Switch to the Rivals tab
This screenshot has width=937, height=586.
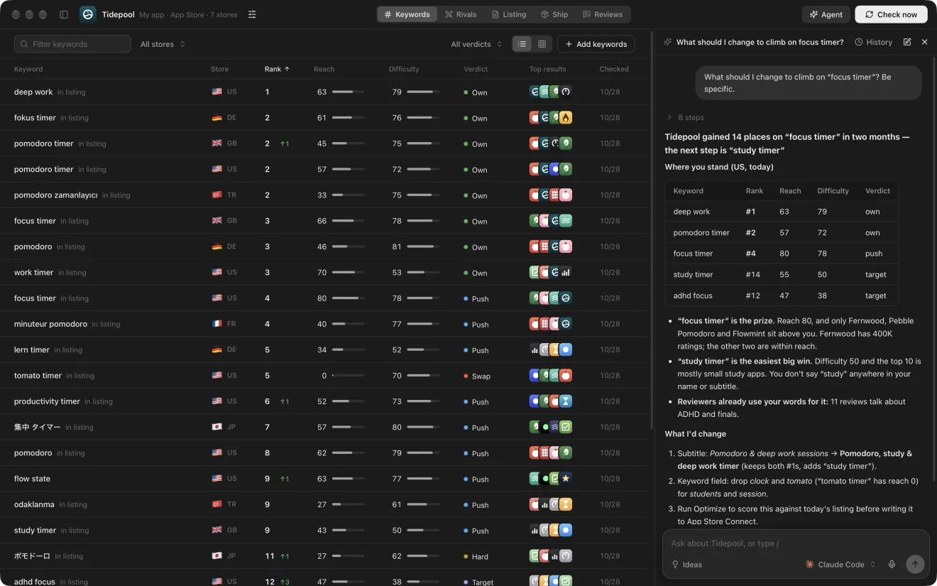pos(461,14)
